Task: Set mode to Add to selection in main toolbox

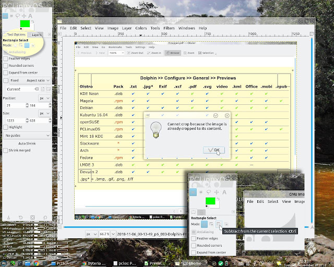Action: (21, 45)
